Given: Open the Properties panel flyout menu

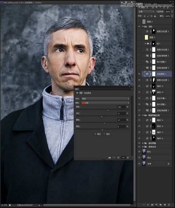Looking at the screenshot, I should tap(131, 89).
